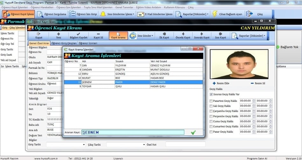The image size is (302, 160).
Task: Enable Cuma Geçiş Hakkı checkbox
Action: point(211,121)
